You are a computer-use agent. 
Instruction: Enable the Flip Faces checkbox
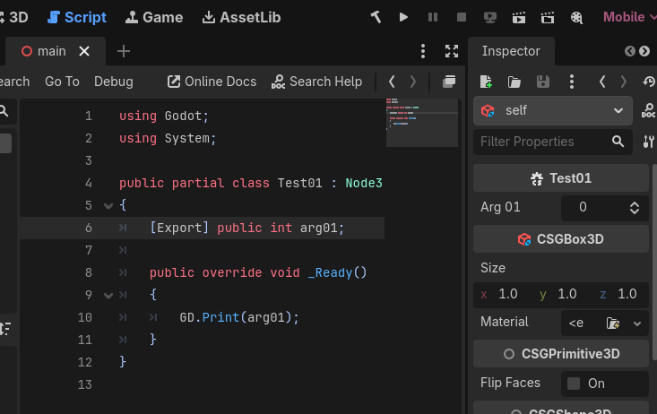(574, 384)
